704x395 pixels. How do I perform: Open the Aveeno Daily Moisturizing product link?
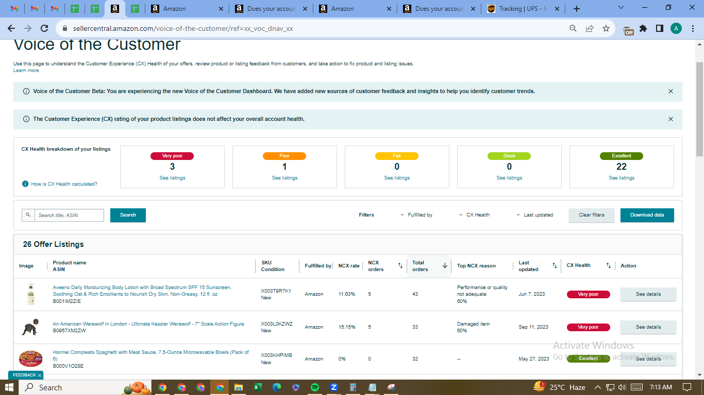pyautogui.click(x=142, y=291)
